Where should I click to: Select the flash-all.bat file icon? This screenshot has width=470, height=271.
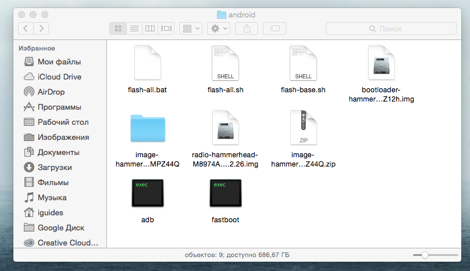tap(148, 63)
